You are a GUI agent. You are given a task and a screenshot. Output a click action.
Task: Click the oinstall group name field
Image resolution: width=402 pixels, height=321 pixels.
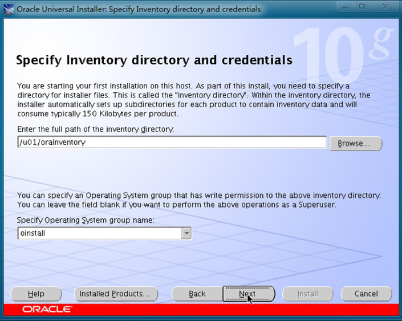point(100,233)
